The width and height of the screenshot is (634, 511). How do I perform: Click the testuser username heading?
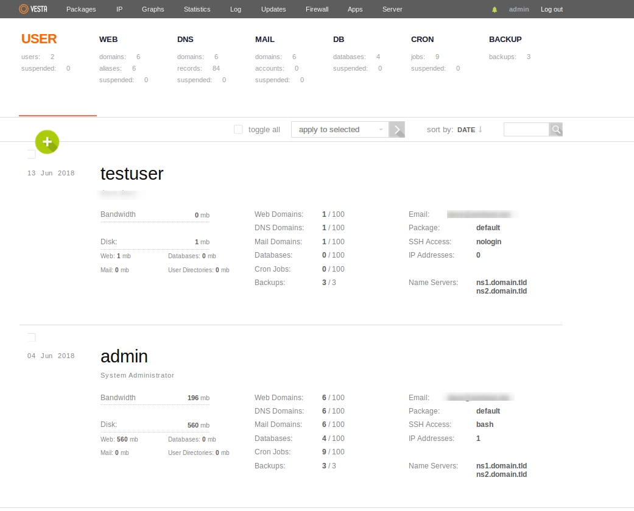click(x=132, y=174)
